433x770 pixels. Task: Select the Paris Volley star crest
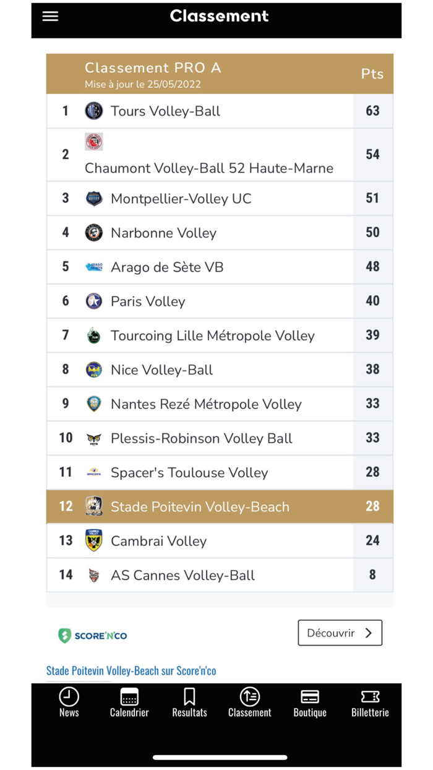(93, 301)
